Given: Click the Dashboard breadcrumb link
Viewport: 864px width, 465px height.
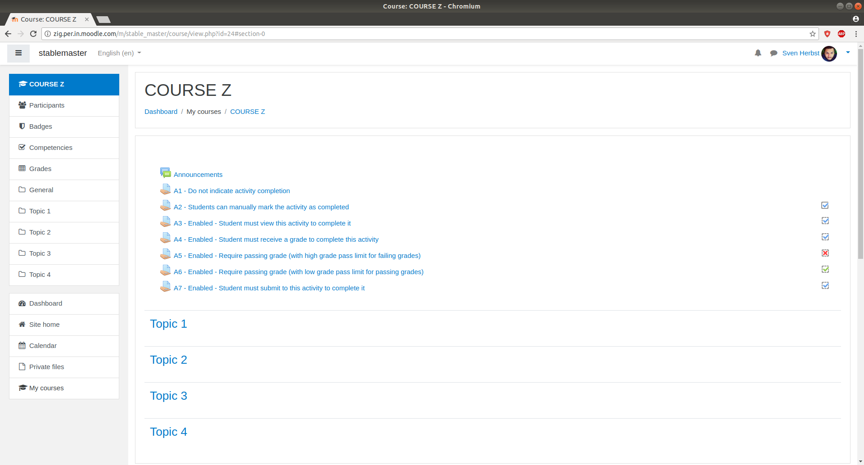Looking at the screenshot, I should 161,112.
